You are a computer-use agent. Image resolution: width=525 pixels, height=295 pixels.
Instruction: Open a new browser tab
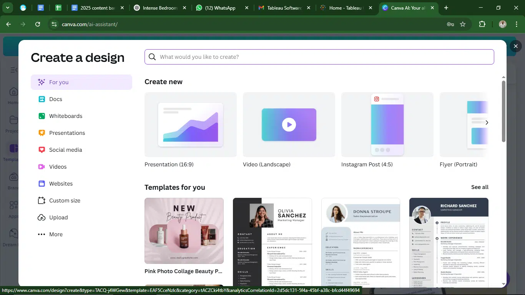(x=446, y=8)
